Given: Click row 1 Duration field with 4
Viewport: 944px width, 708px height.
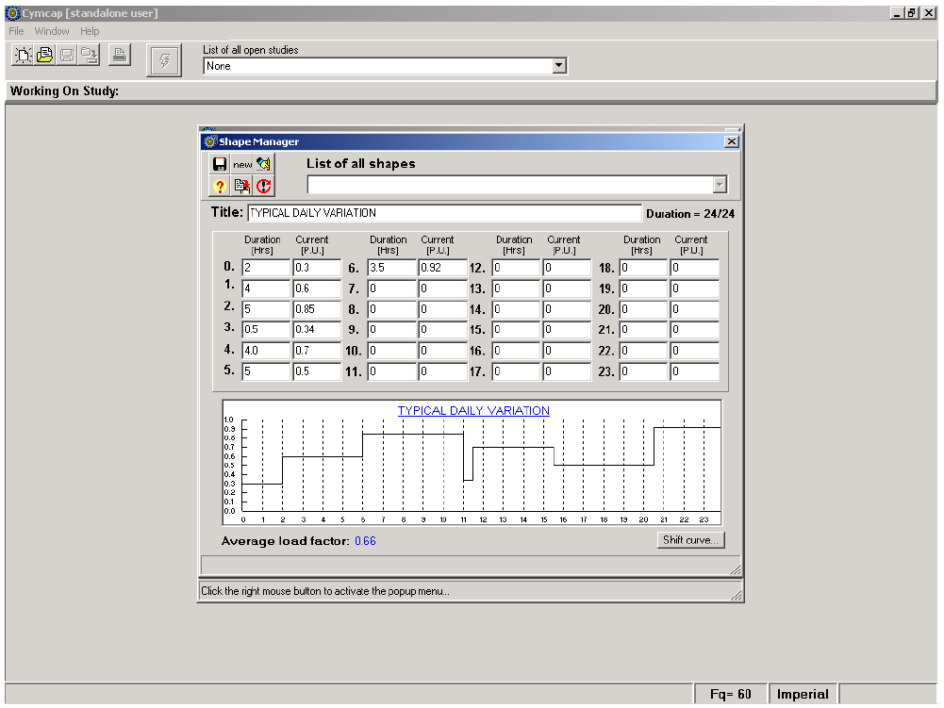Looking at the screenshot, I should pos(266,288).
